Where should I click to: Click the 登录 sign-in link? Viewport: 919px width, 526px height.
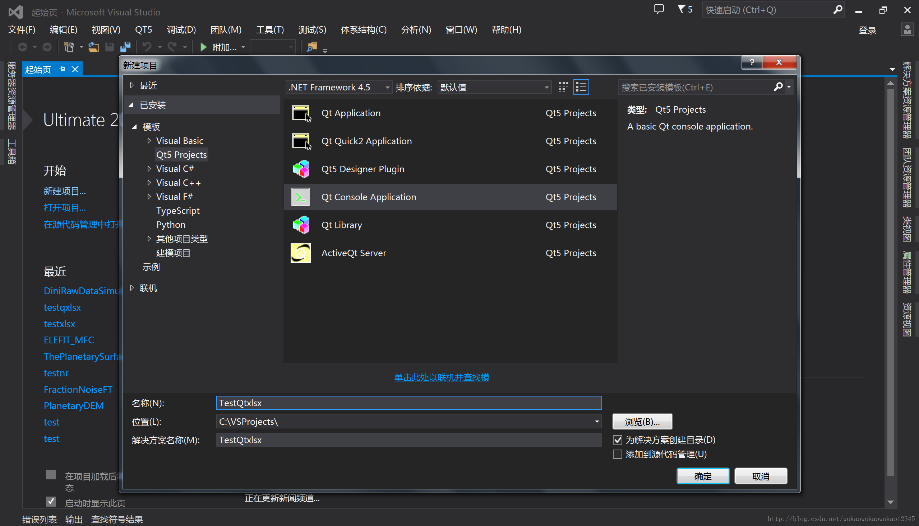(x=867, y=30)
